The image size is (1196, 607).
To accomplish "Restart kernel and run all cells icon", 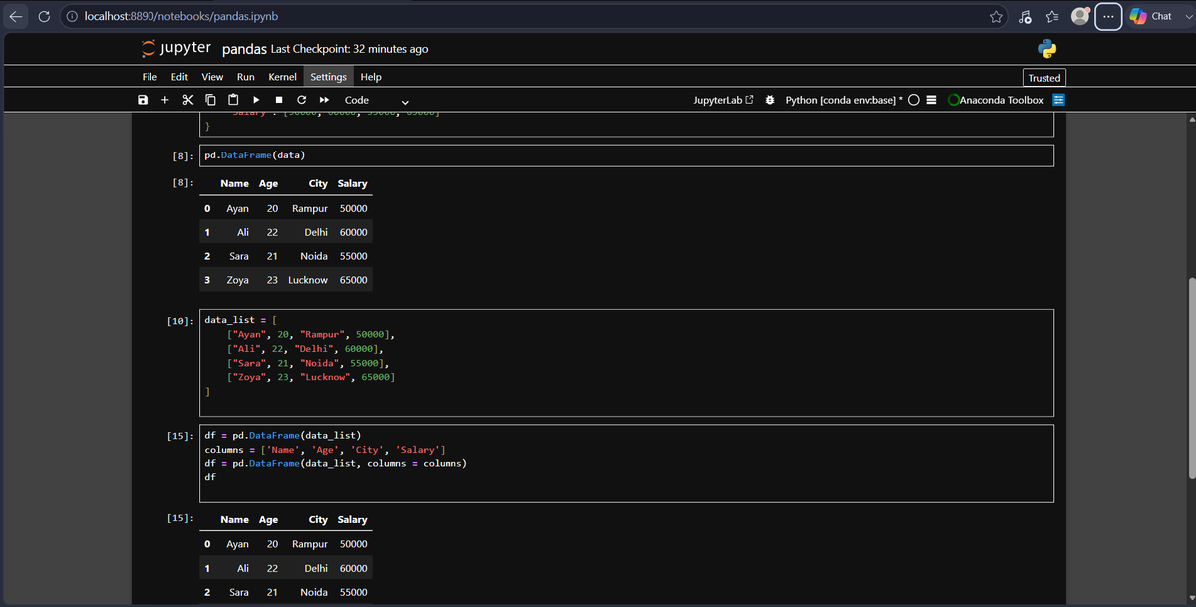I will click(x=324, y=100).
